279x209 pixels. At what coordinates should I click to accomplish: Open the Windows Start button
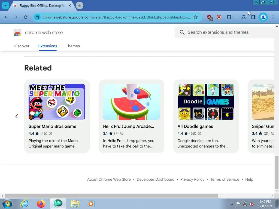[7, 204]
